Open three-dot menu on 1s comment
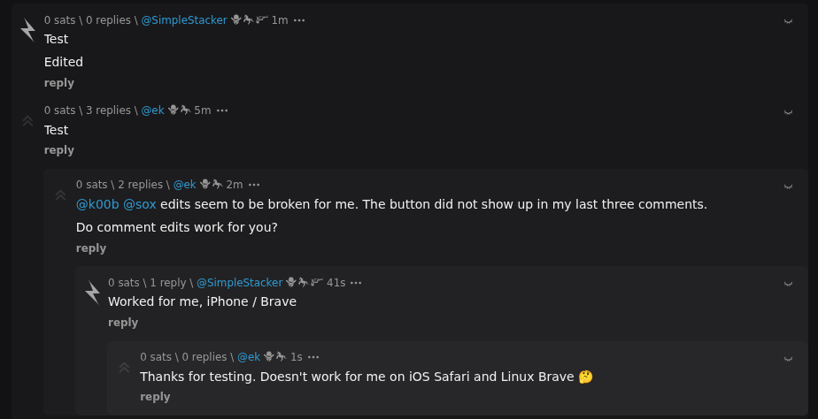Screen dimensions: 818x419 (x=313, y=357)
